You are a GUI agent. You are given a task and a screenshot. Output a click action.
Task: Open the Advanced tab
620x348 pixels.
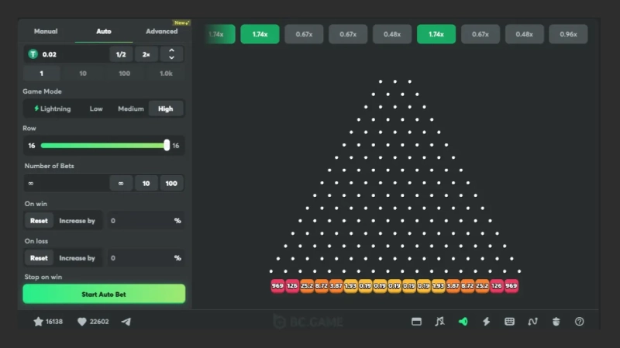coord(162,31)
